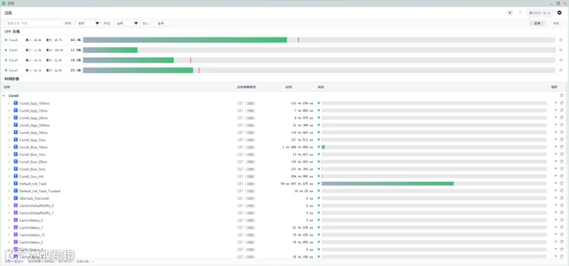Viewport: 569px width, 266px height.
Task: Refresh the Core3 CPU load bar
Action: [x=561, y=70]
